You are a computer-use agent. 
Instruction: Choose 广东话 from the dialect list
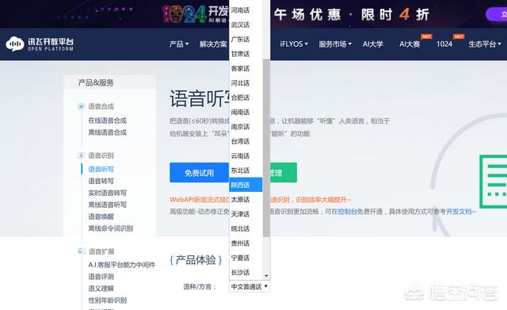tap(246, 39)
